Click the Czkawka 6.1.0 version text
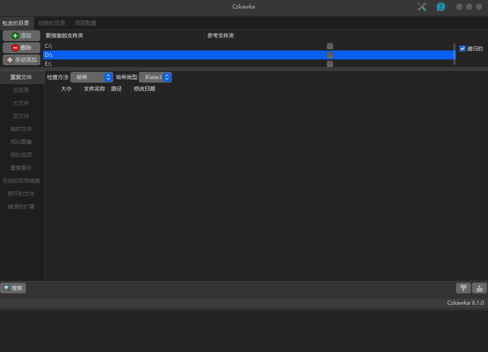 (x=465, y=303)
